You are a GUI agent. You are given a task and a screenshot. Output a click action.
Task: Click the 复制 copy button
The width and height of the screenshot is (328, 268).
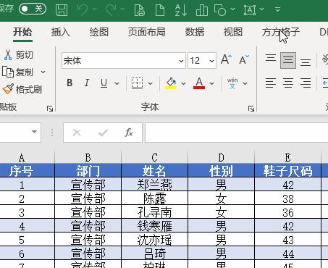pyautogui.click(x=18, y=72)
